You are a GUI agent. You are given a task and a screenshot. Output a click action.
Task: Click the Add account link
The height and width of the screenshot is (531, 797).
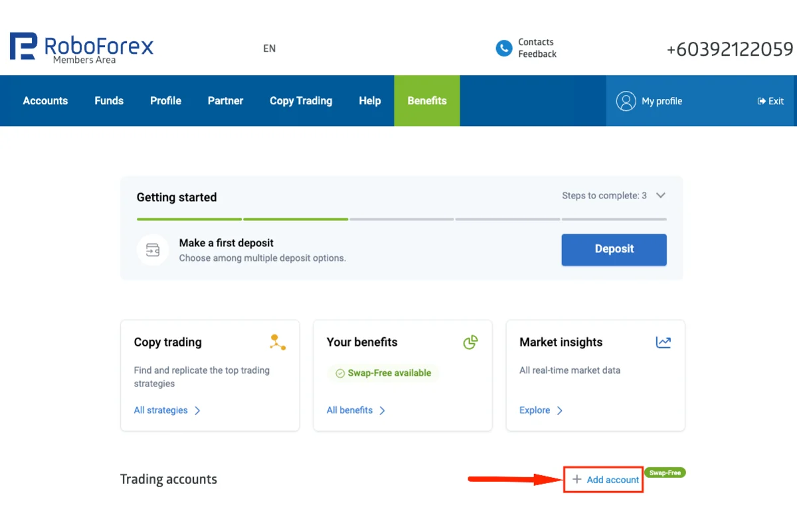coord(612,479)
